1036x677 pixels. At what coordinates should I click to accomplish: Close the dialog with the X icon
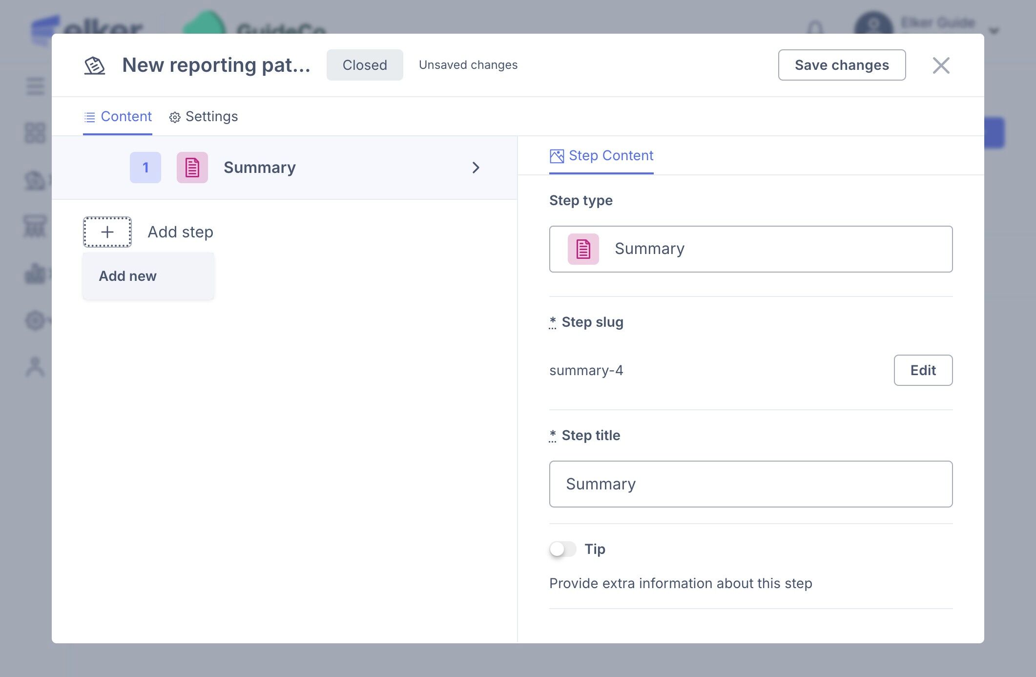pyautogui.click(x=940, y=65)
